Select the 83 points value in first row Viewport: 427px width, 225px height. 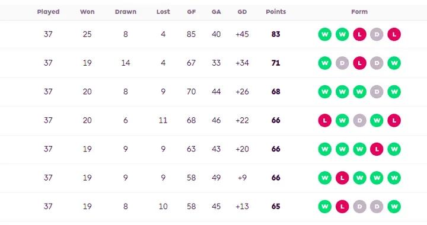tap(276, 34)
